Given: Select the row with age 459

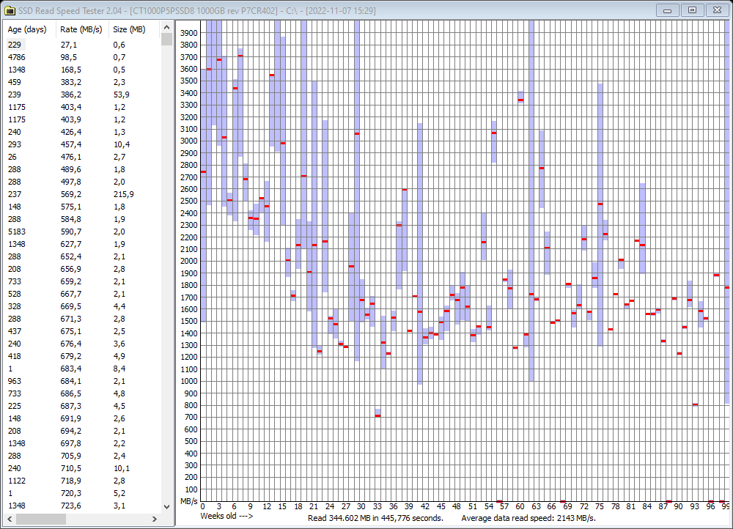Looking at the screenshot, I should click(82, 82).
